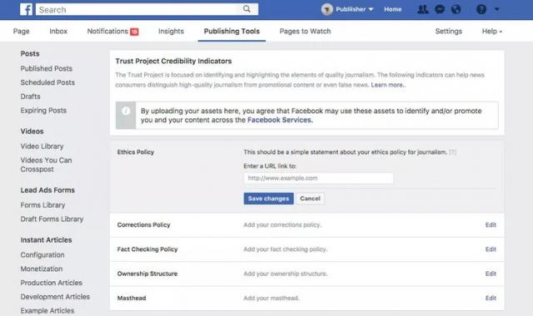533x316 pixels.
Task: Click the Save changes button
Action: (268, 199)
